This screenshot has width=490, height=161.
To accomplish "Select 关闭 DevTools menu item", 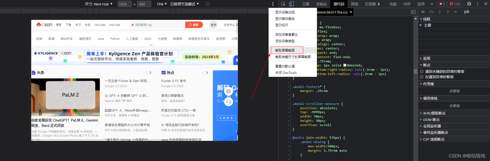I will point(293,73).
